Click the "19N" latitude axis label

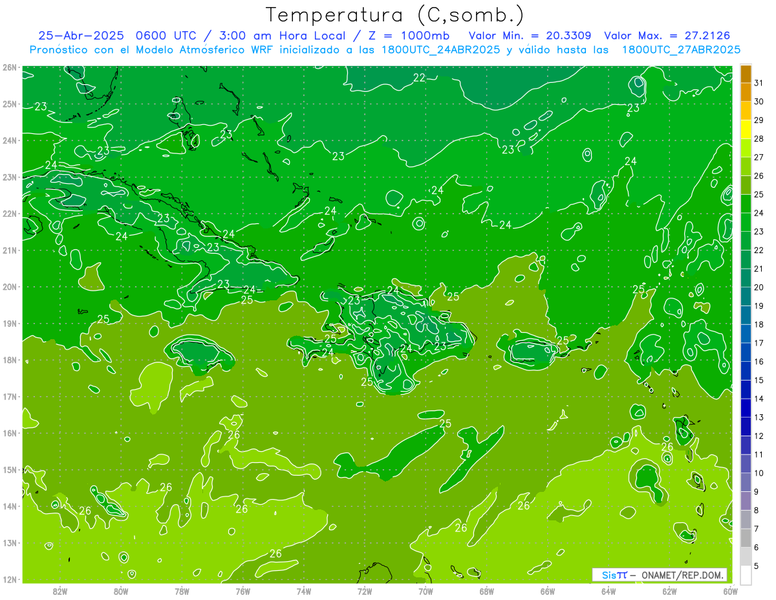(10, 324)
